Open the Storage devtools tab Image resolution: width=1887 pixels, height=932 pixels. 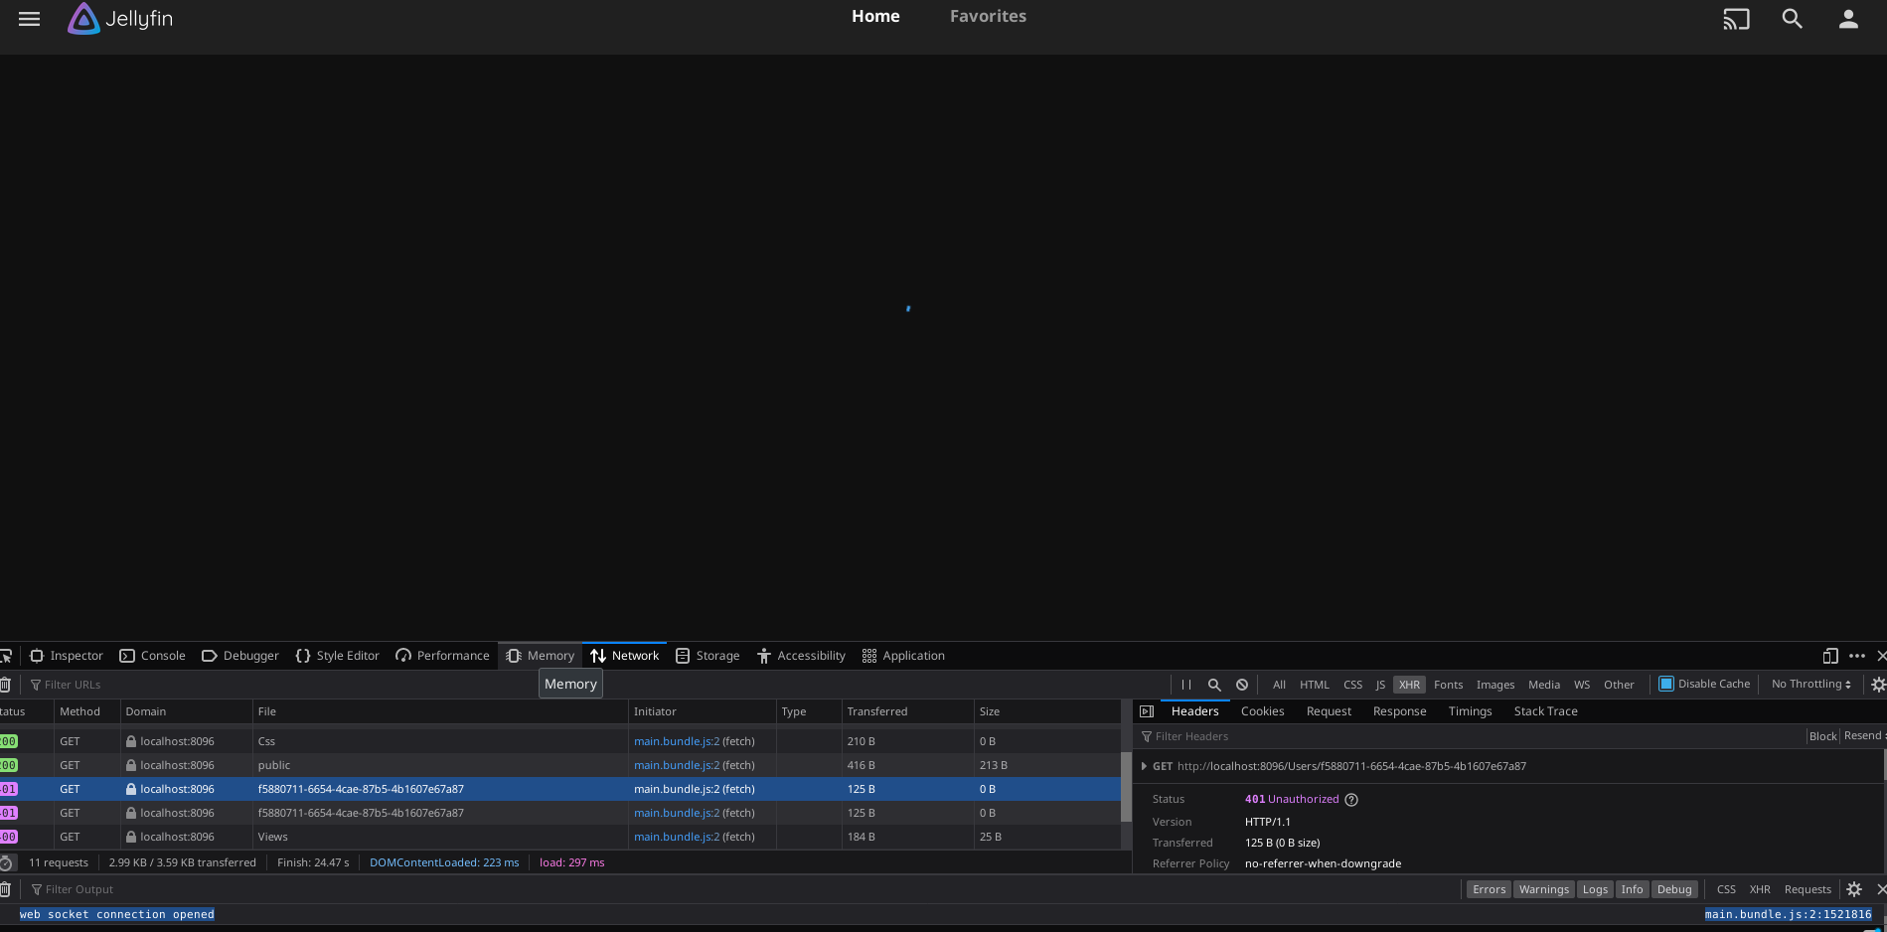coord(708,656)
